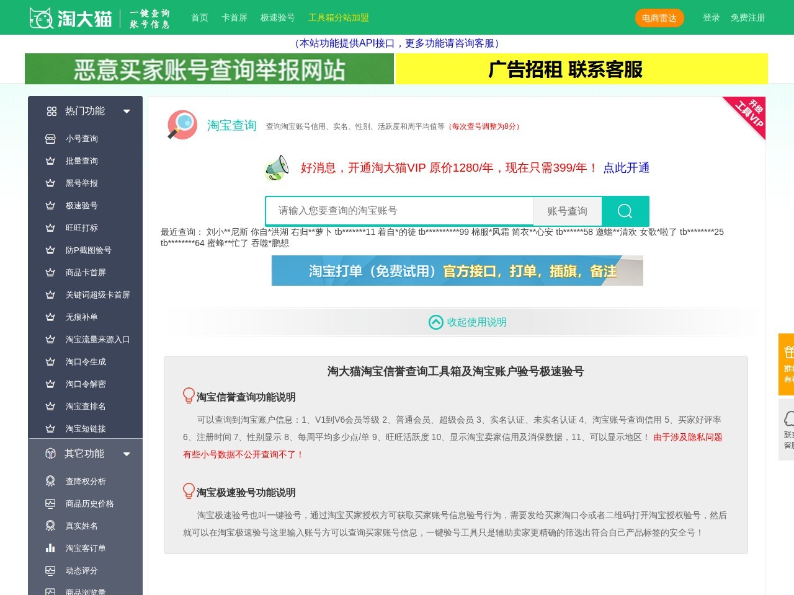This screenshot has height=595, width=794.
Task: Open the 真实姓名 sidebar item
Action: tap(82, 526)
